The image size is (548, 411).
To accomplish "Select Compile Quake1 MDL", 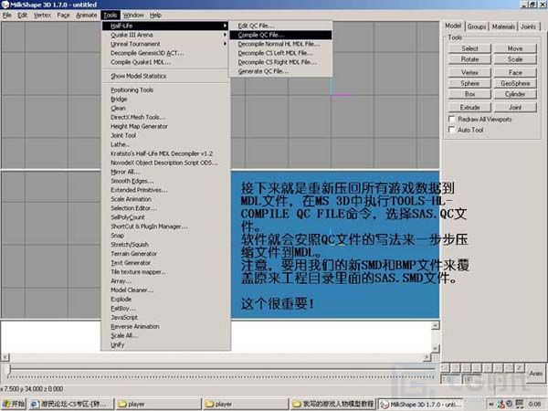I will click(x=165, y=62).
